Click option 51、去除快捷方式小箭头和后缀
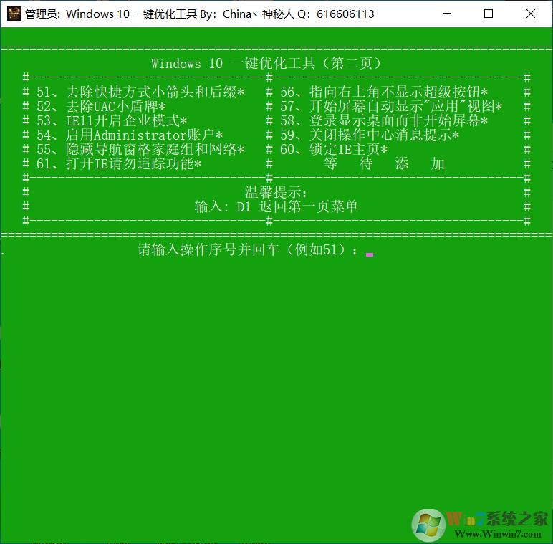553x544 pixels. point(140,92)
